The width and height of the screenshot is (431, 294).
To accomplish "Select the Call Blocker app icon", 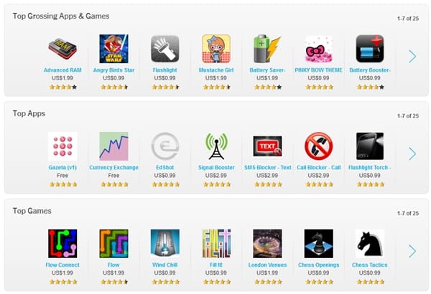I will (318, 146).
